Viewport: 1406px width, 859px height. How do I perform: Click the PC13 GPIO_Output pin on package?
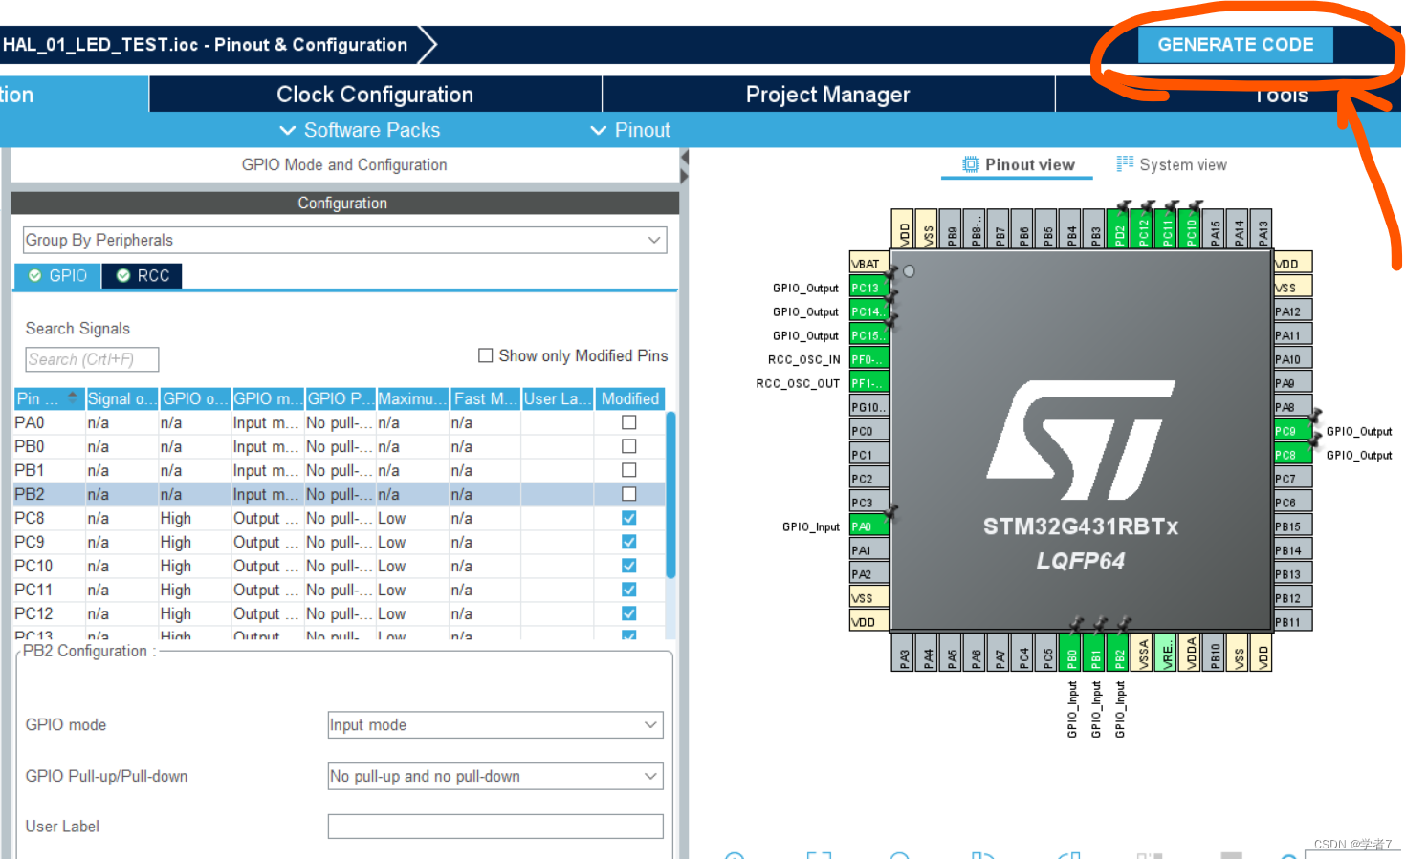(867, 287)
